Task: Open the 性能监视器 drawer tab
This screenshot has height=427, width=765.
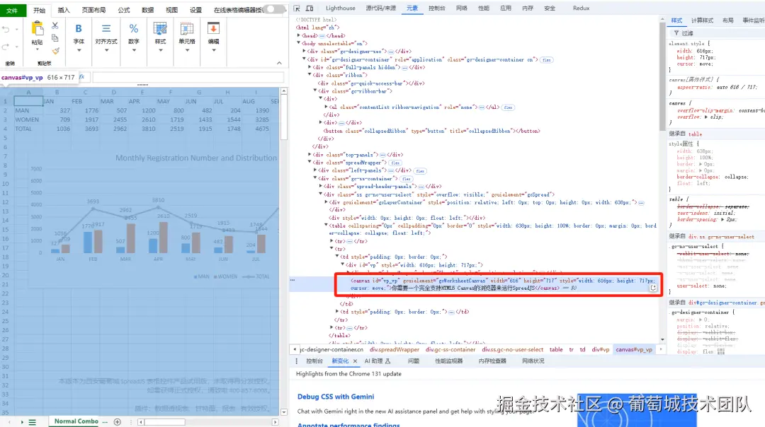Action: (x=448, y=361)
